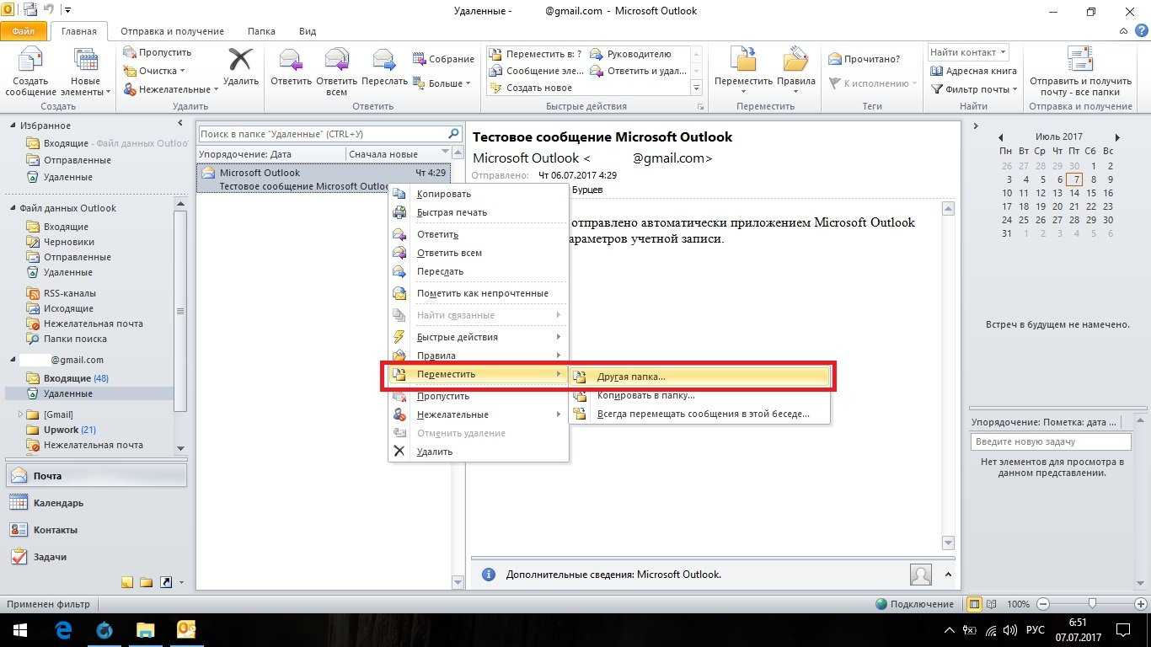Click the search magnifier icon

[453, 134]
